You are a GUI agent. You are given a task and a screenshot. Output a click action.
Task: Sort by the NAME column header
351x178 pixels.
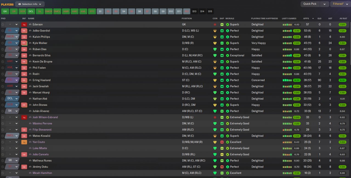[x=31, y=19]
